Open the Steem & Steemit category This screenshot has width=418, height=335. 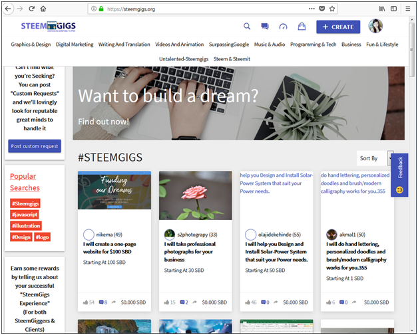pyautogui.click(x=232, y=59)
